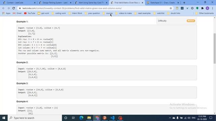This screenshot has width=216, height=121.
Task: Open Cortana circle icon
Action: 66,118
